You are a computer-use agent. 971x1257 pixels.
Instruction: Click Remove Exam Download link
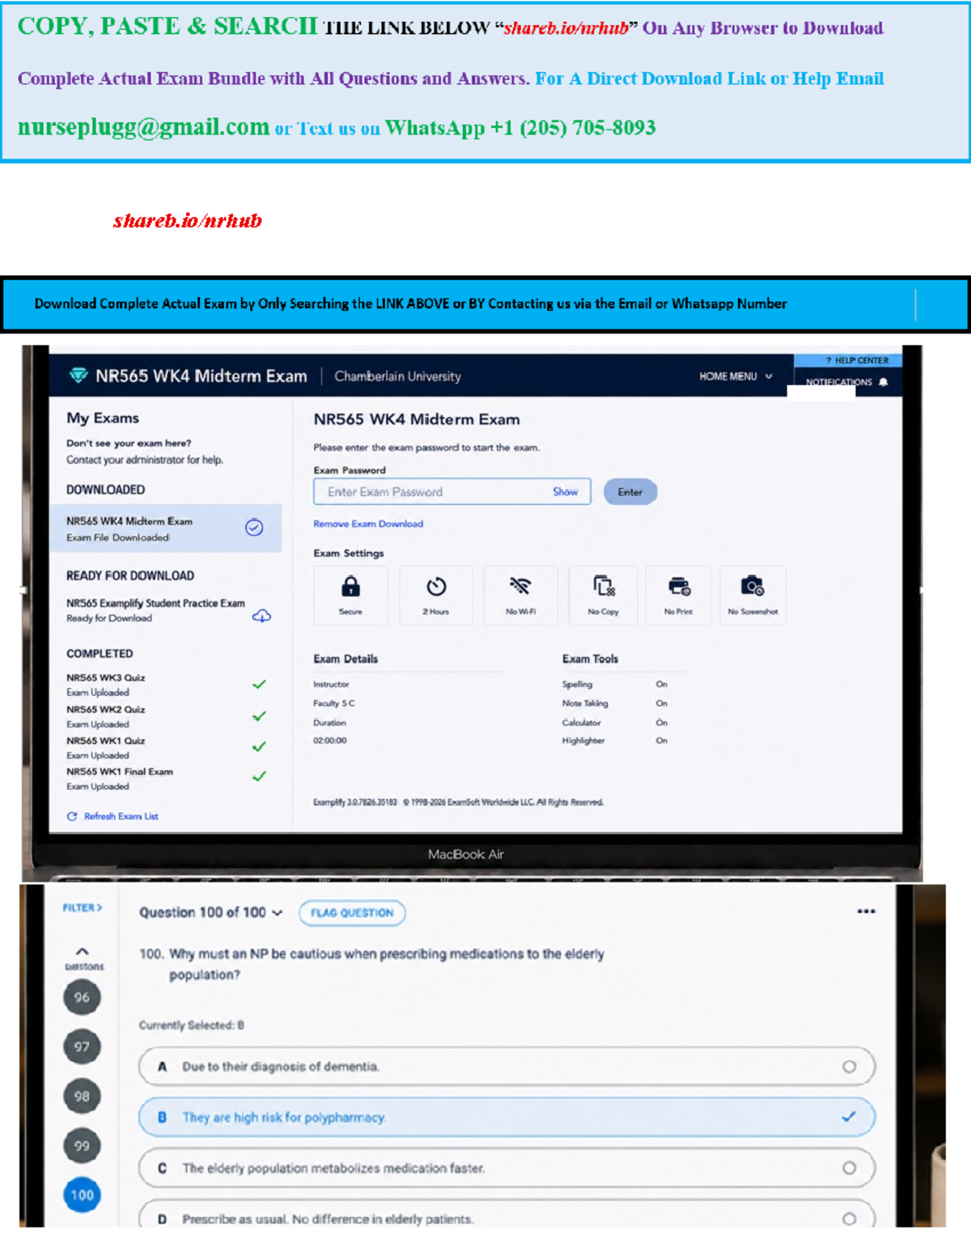pyautogui.click(x=368, y=524)
